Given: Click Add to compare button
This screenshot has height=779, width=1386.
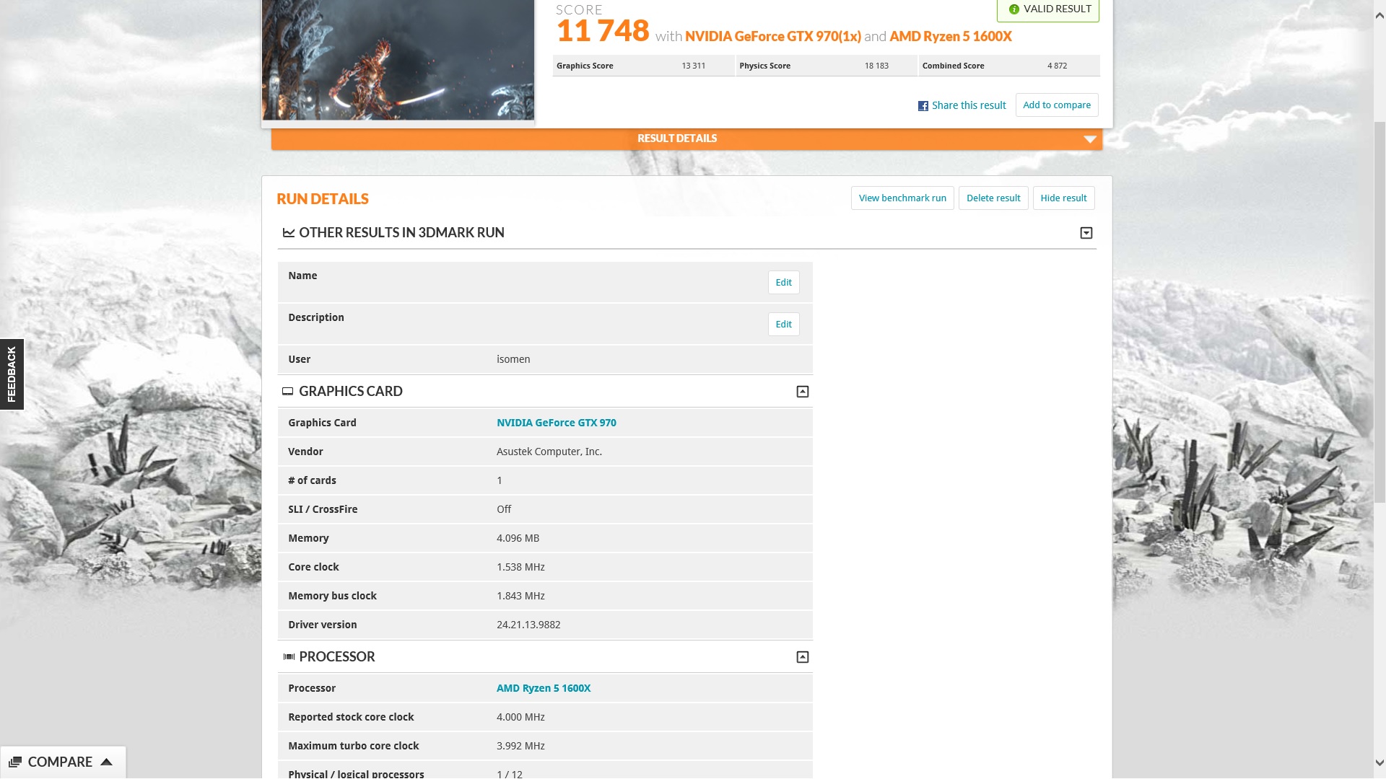Looking at the screenshot, I should click(1057, 105).
